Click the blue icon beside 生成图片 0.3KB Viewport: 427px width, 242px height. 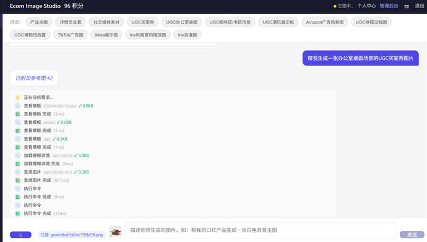tap(18, 172)
